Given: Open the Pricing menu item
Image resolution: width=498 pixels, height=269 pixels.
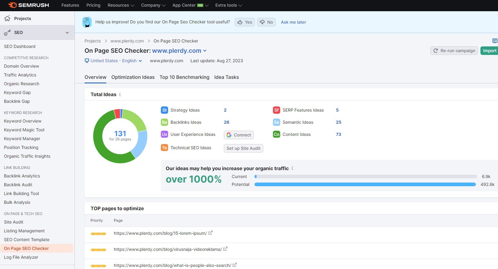Looking at the screenshot, I should click(93, 5).
